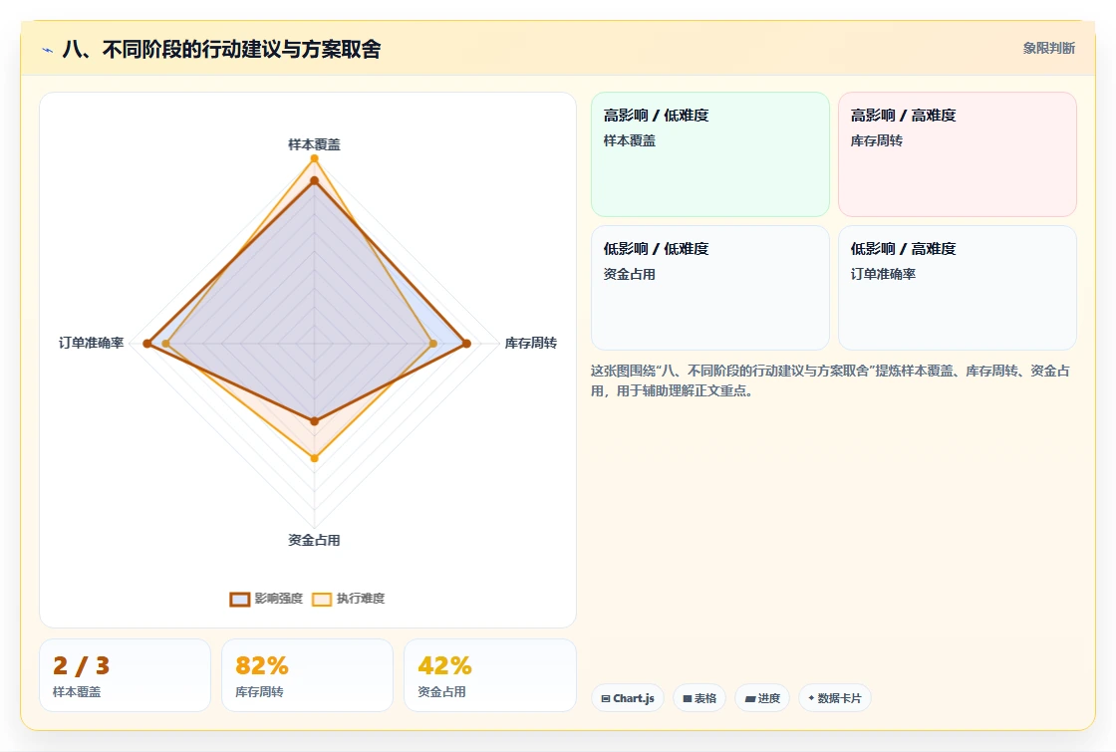Screen dimensions: 1116x752
Task: Toggle the 执行难度 legend swatch
Action: click(322, 599)
